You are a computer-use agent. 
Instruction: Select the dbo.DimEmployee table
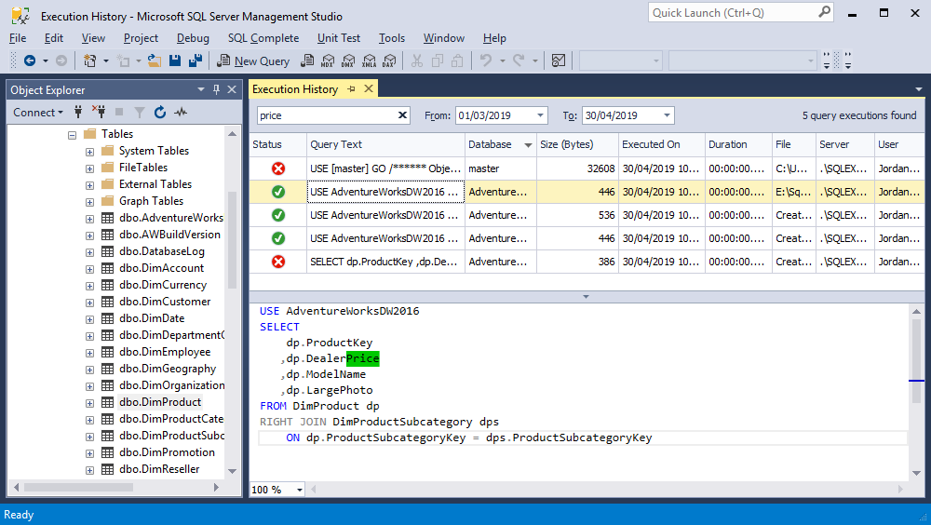click(165, 352)
